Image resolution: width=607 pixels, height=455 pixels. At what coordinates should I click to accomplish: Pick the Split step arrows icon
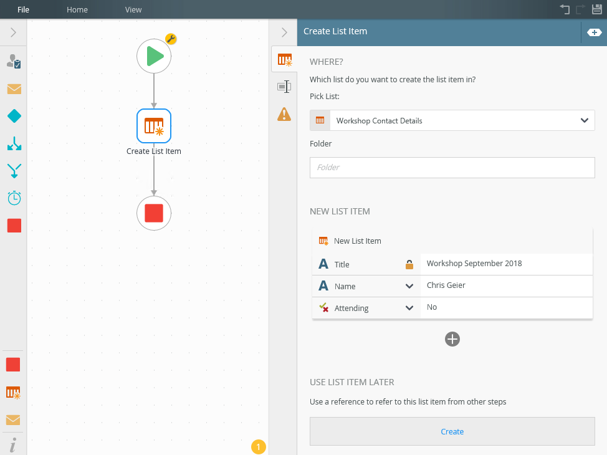tap(14, 143)
